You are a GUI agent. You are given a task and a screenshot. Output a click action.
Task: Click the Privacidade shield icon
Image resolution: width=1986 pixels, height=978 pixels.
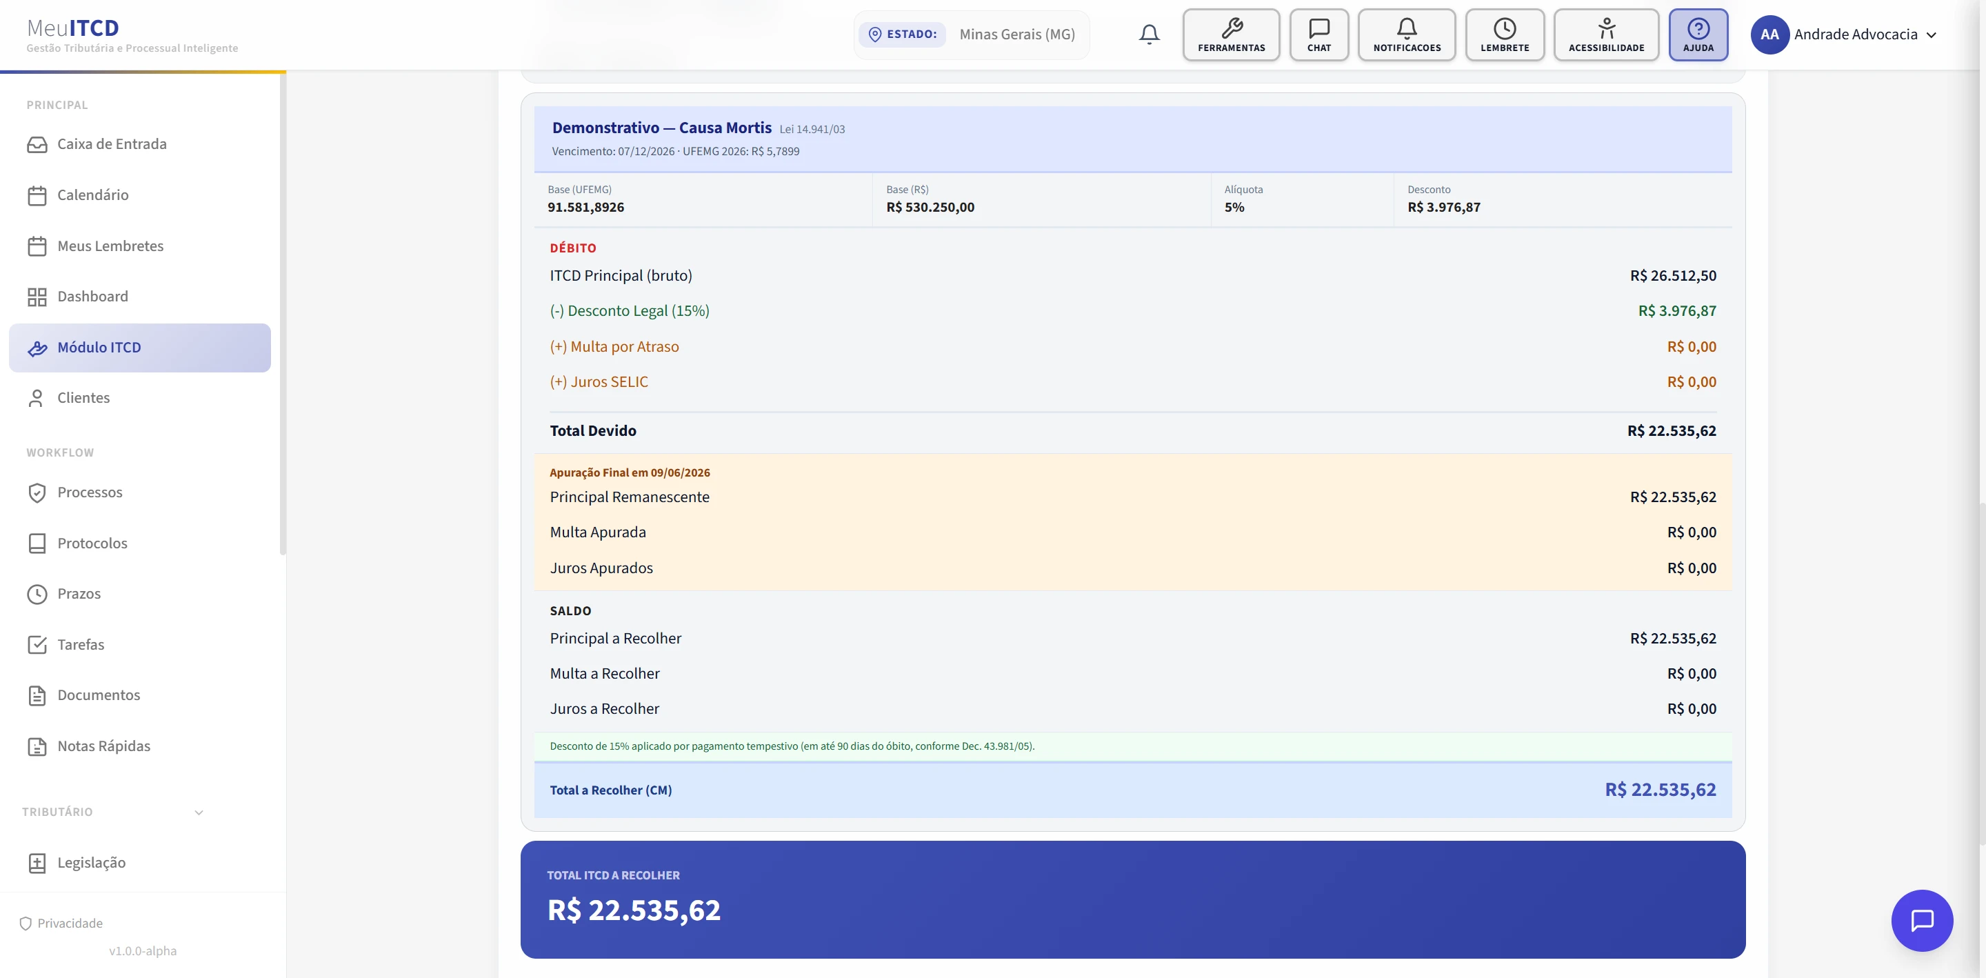point(26,924)
